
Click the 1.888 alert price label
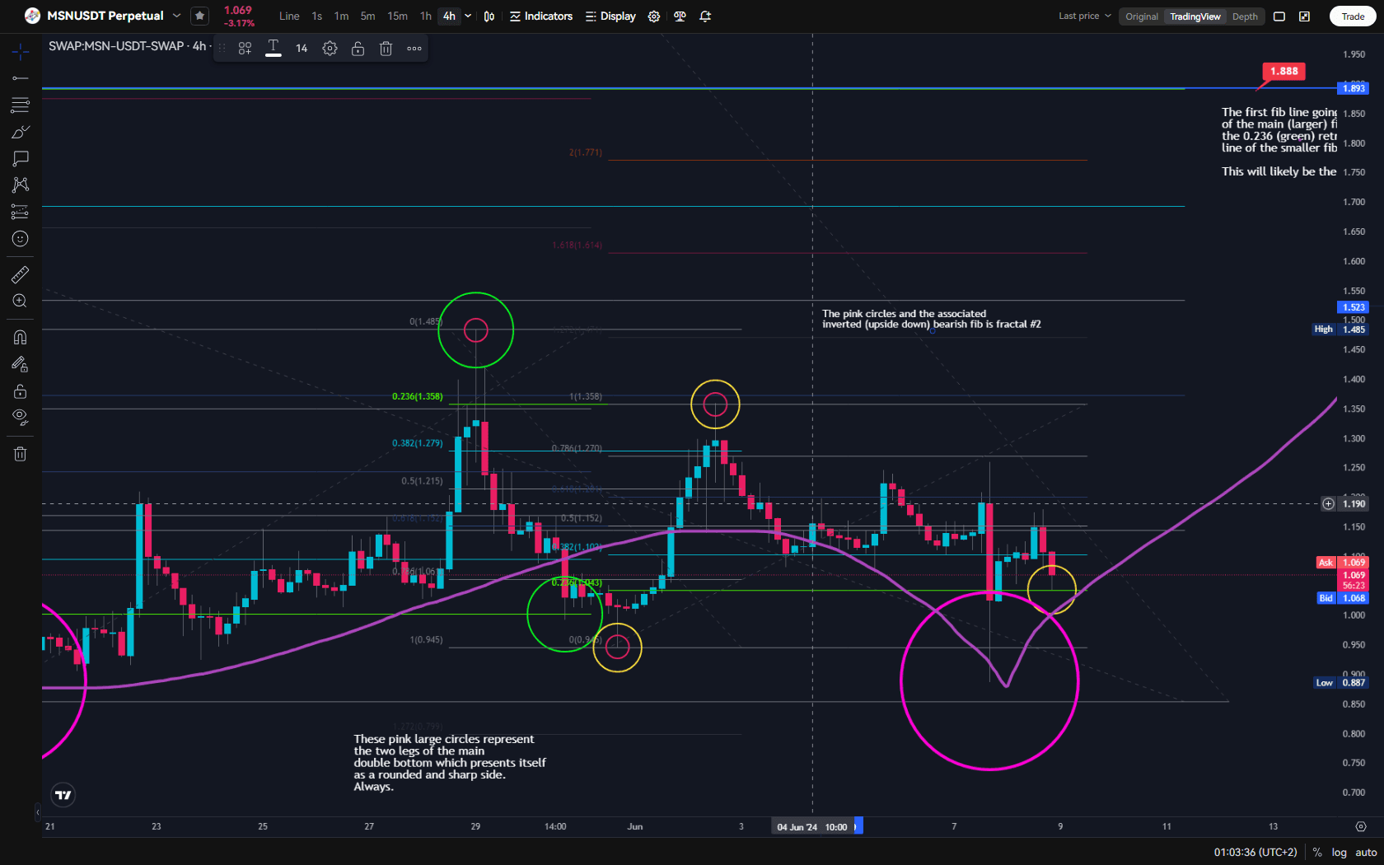(1283, 71)
